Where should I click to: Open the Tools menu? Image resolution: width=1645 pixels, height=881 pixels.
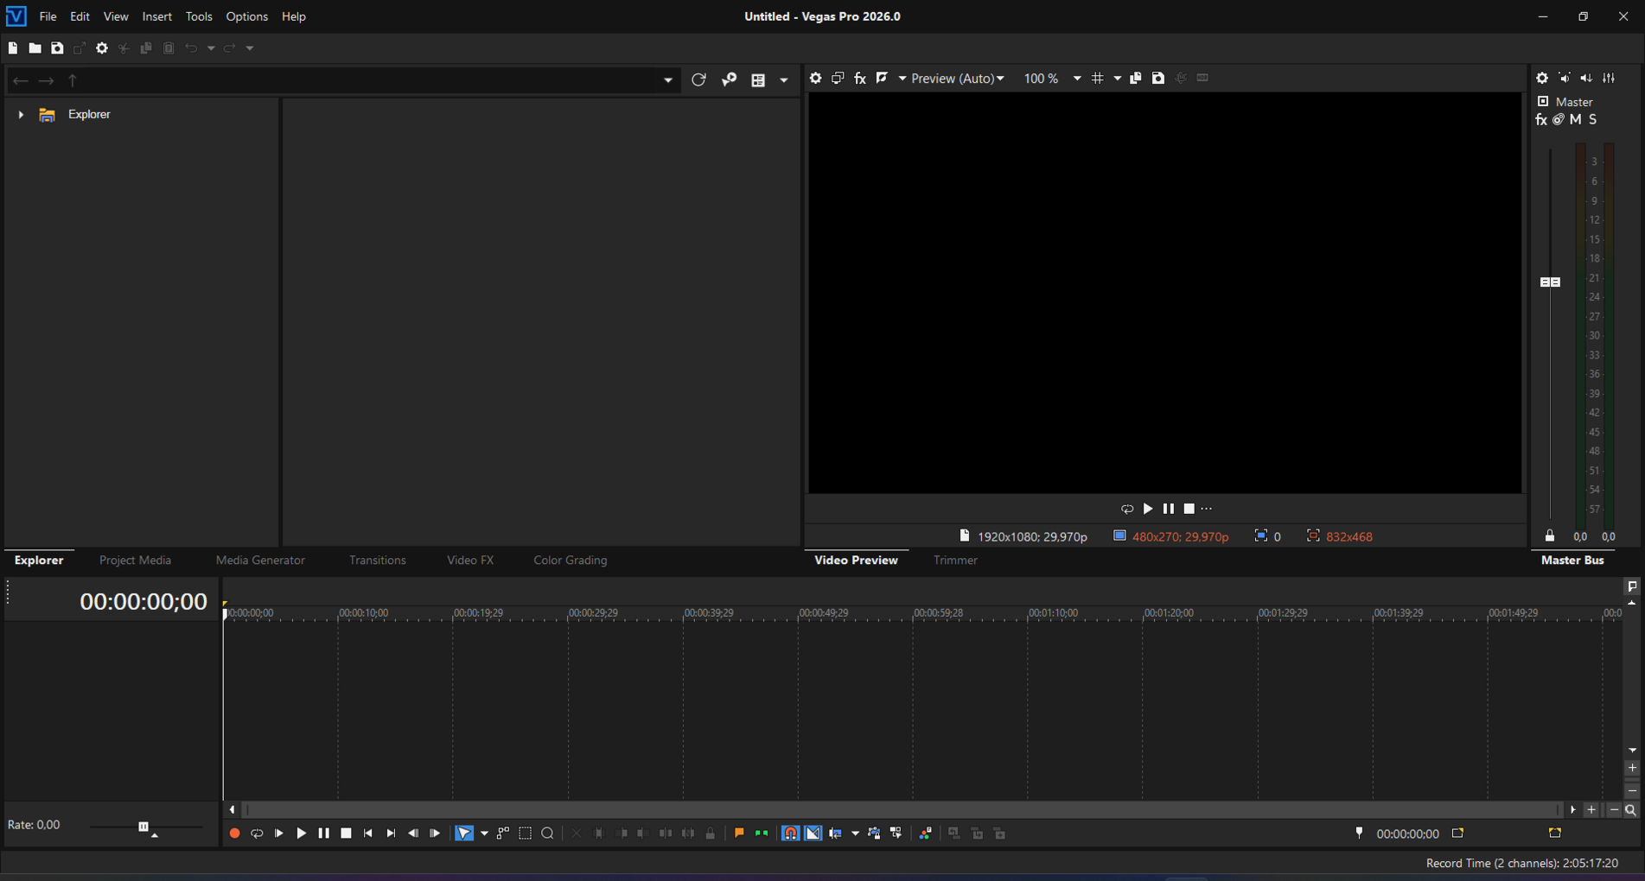199,16
